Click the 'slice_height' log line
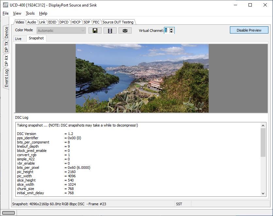The width and height of the screenshot is (273, 216). tap(45, 180)
